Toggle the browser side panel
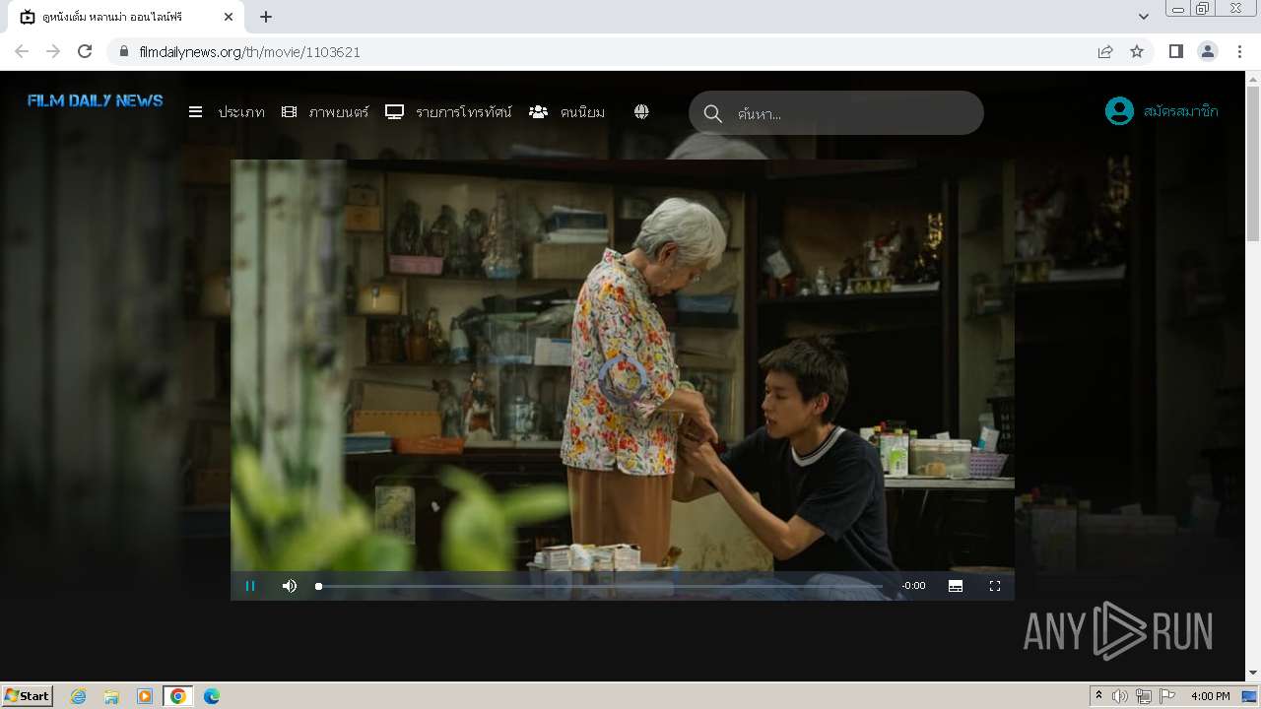1261x709 pixels. pos(1176,51)
